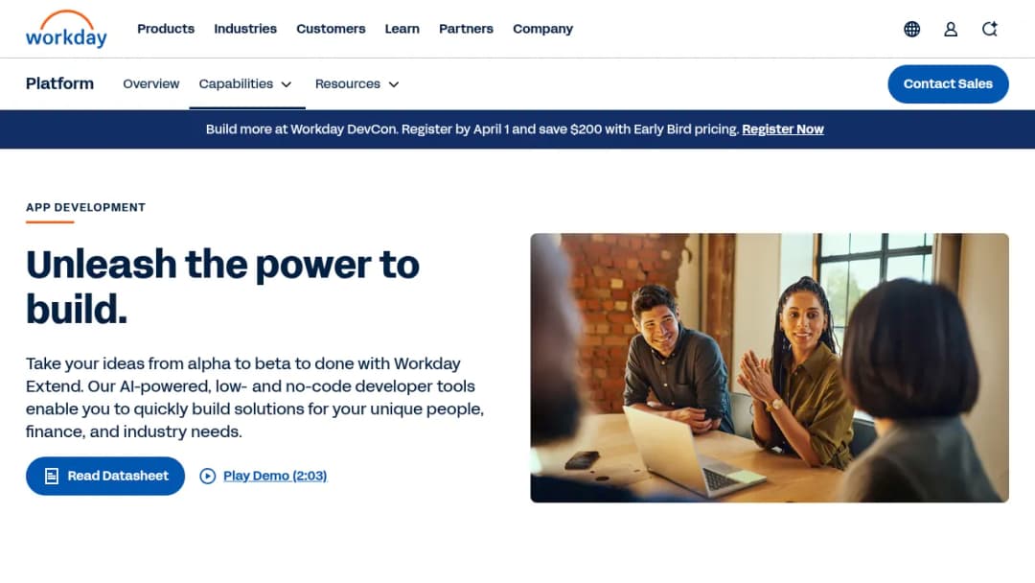Click the Workday logo

[66, 29]
